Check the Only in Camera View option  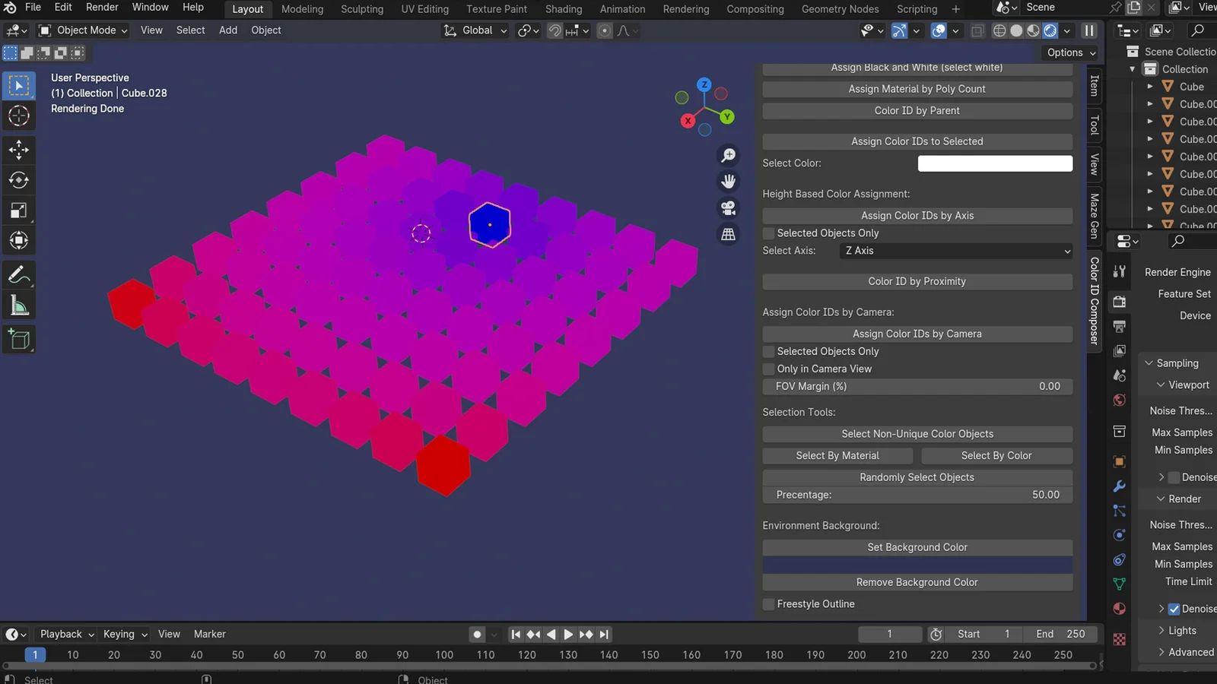pos(768,369)
